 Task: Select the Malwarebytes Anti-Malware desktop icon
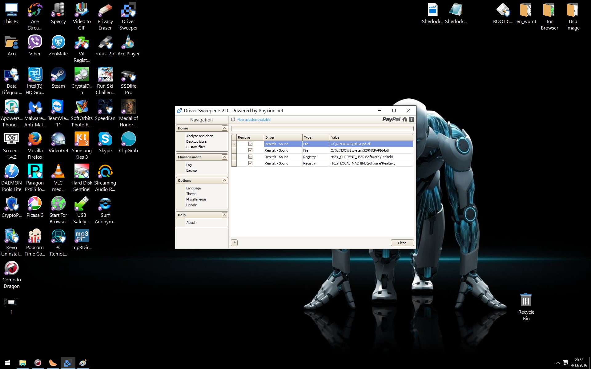[x=35, y=113]
